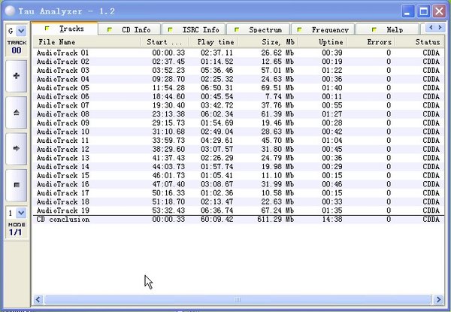Click the eject disc button
Image resolution: width=451 pixels, height=312 pixels.
17,113
